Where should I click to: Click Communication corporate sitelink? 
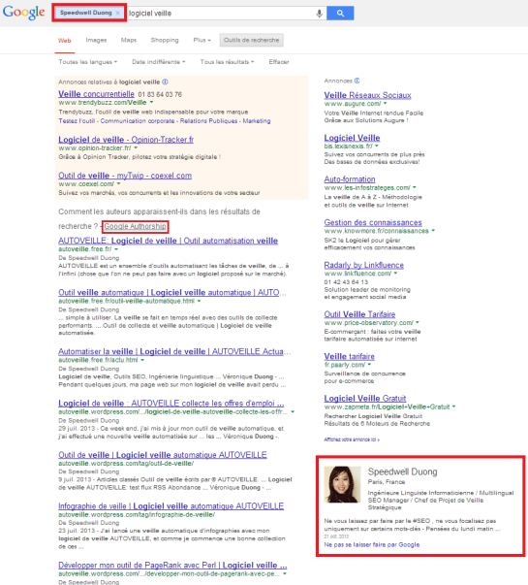click(138, 121)
